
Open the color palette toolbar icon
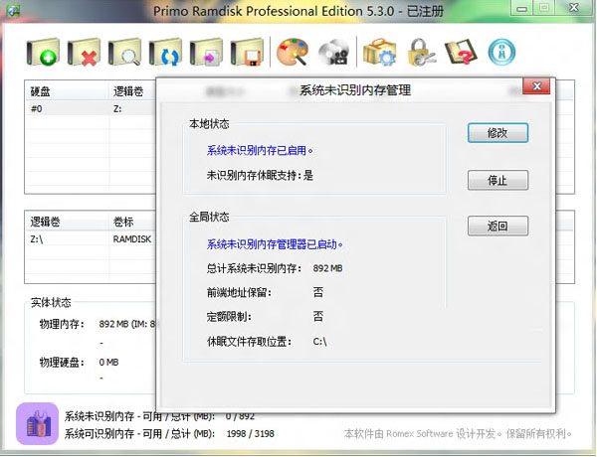click(x=293, y=52)
